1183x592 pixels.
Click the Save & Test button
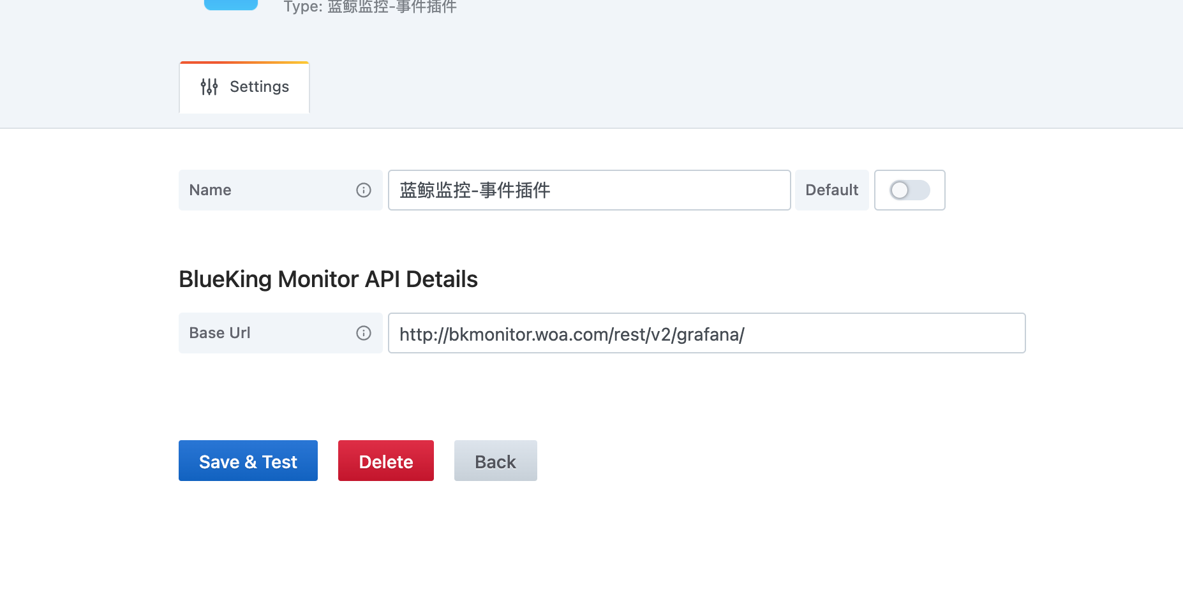[x=248, y=461]
